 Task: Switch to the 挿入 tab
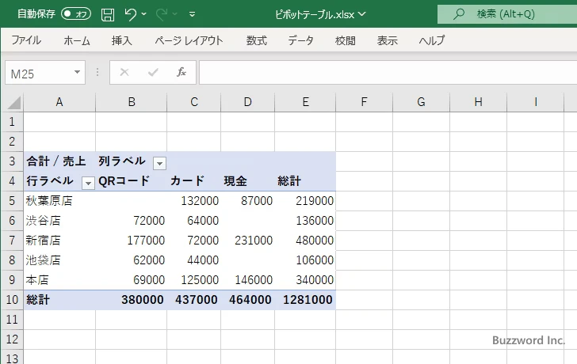pos(121,40)
